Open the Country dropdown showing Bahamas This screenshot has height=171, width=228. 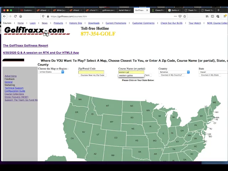pyautogui.click(x=174, y=72)
